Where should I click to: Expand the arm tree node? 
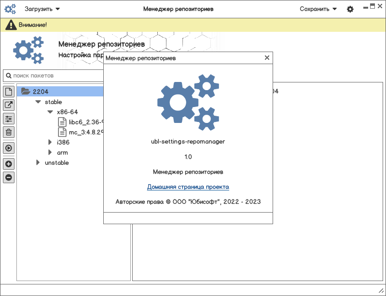50,152
